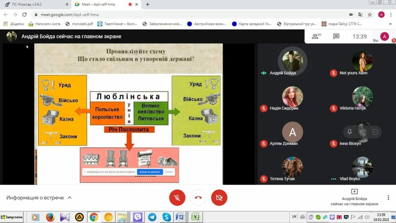Toggle the camera on/off button

click(x=219, y=198)
